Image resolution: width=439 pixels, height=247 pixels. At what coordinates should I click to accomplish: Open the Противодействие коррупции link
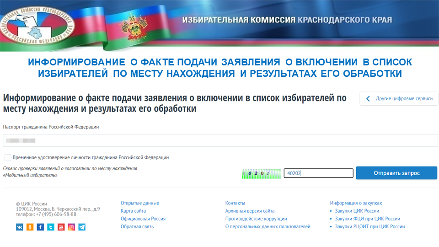[x=256, y=219]
